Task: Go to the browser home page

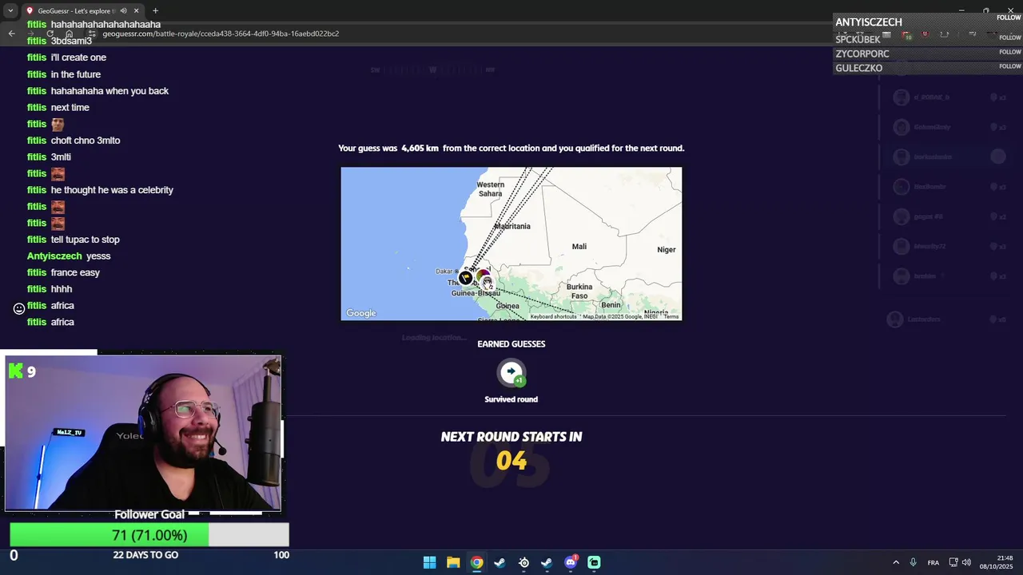Action: tap(69, 34)
